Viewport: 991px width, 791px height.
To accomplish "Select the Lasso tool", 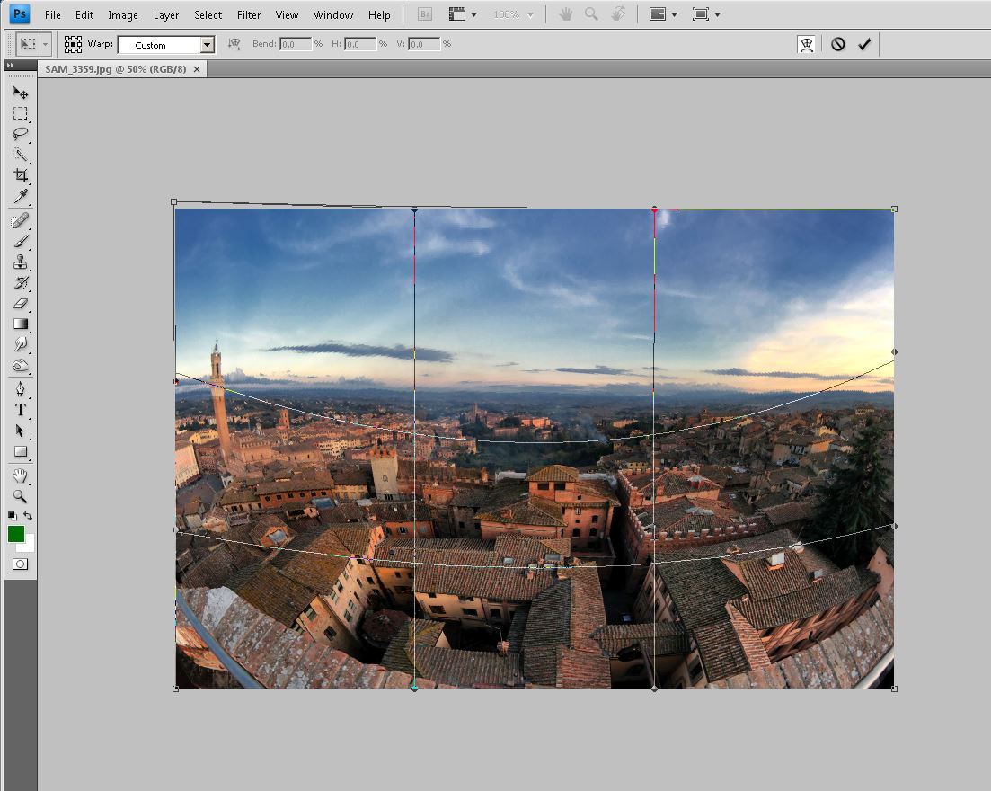I will [20, 134].
